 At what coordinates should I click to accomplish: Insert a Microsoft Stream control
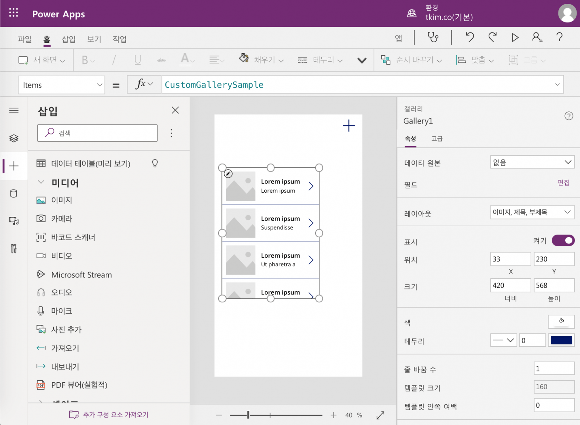pos(81,275)
